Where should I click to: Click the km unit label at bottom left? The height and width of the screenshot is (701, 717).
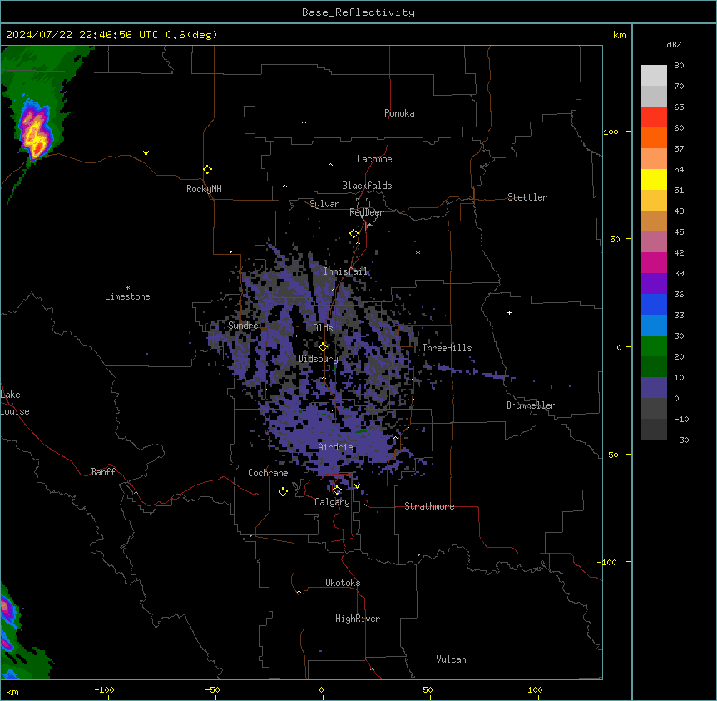coord(12,691)
